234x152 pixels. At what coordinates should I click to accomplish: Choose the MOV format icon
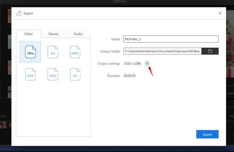coord(53,74)
